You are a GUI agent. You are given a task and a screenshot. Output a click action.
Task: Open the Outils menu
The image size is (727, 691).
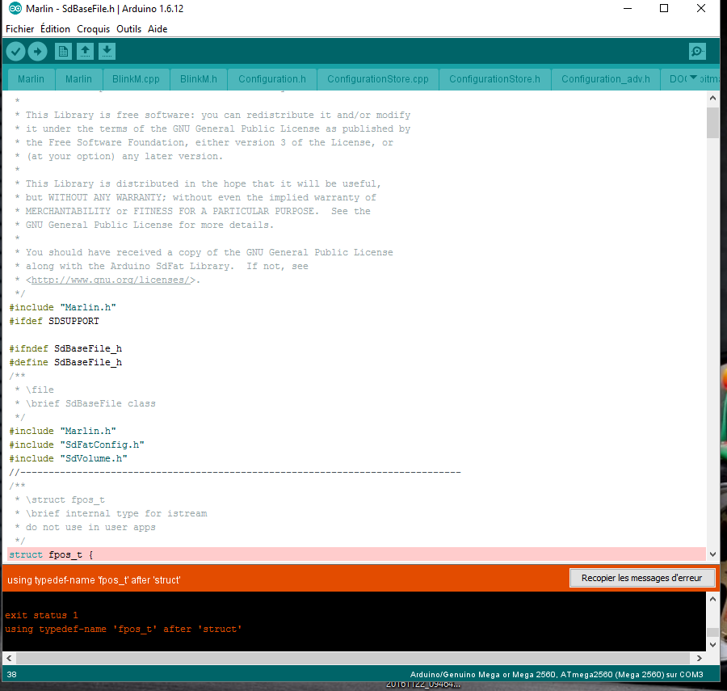128,29
